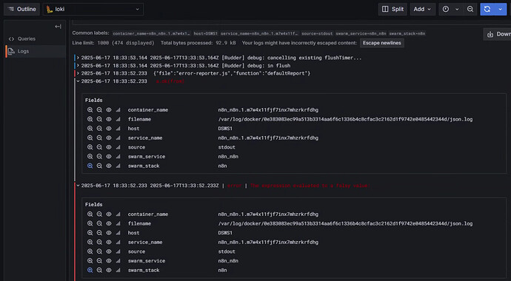Open the Add dropdown menu

point(422,9)
